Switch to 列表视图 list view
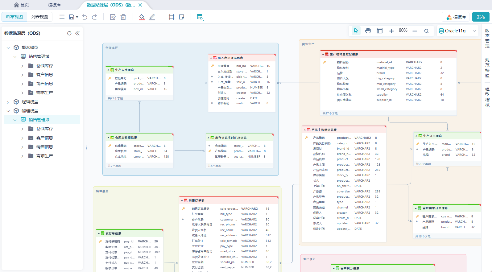 [39, 17]
